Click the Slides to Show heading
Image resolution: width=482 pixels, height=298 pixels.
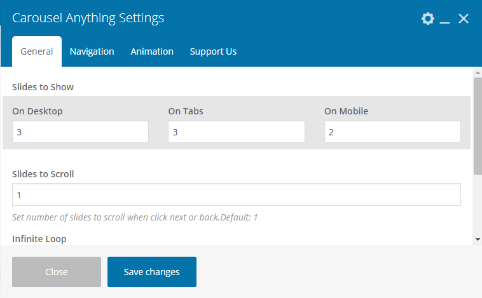43,86
